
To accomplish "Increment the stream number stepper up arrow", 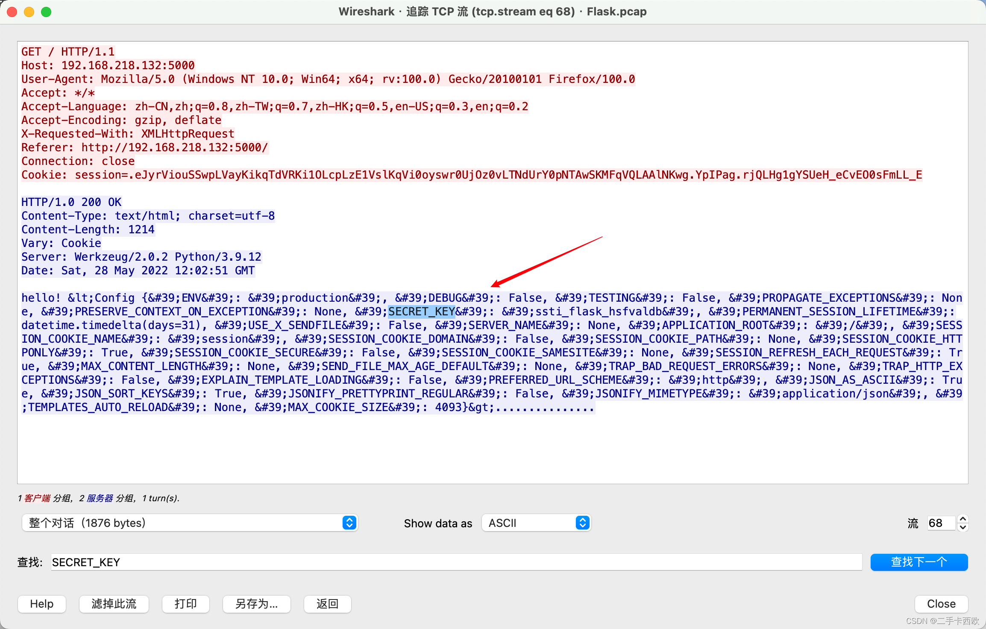I will coord(963,519).
